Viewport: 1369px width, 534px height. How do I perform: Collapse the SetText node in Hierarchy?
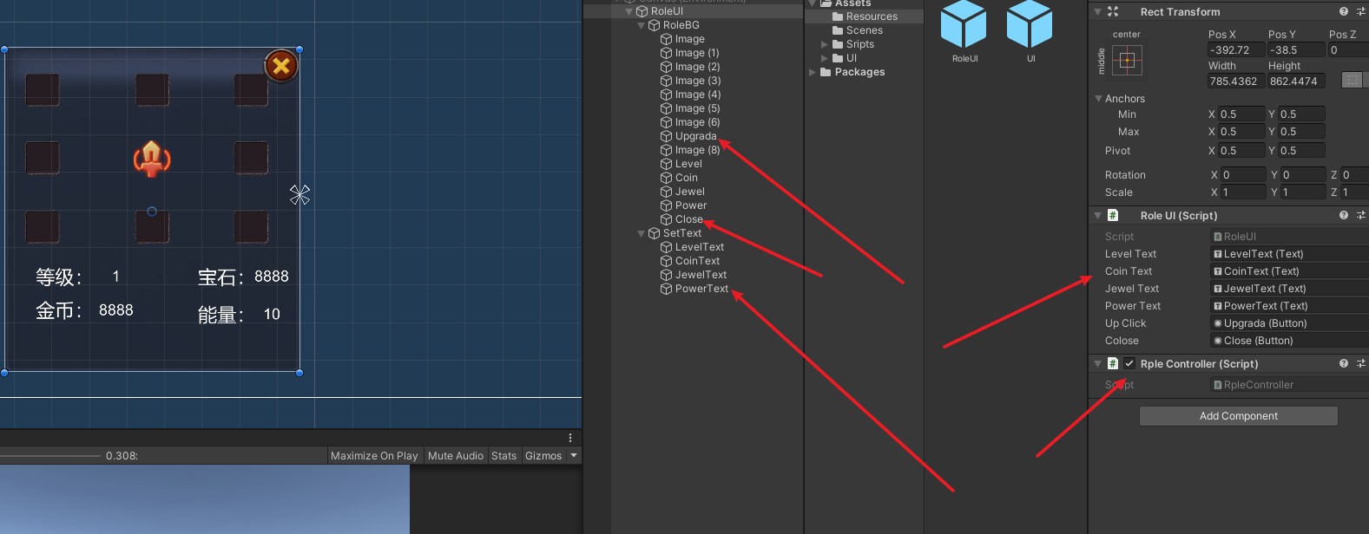[x=642, y=233]
